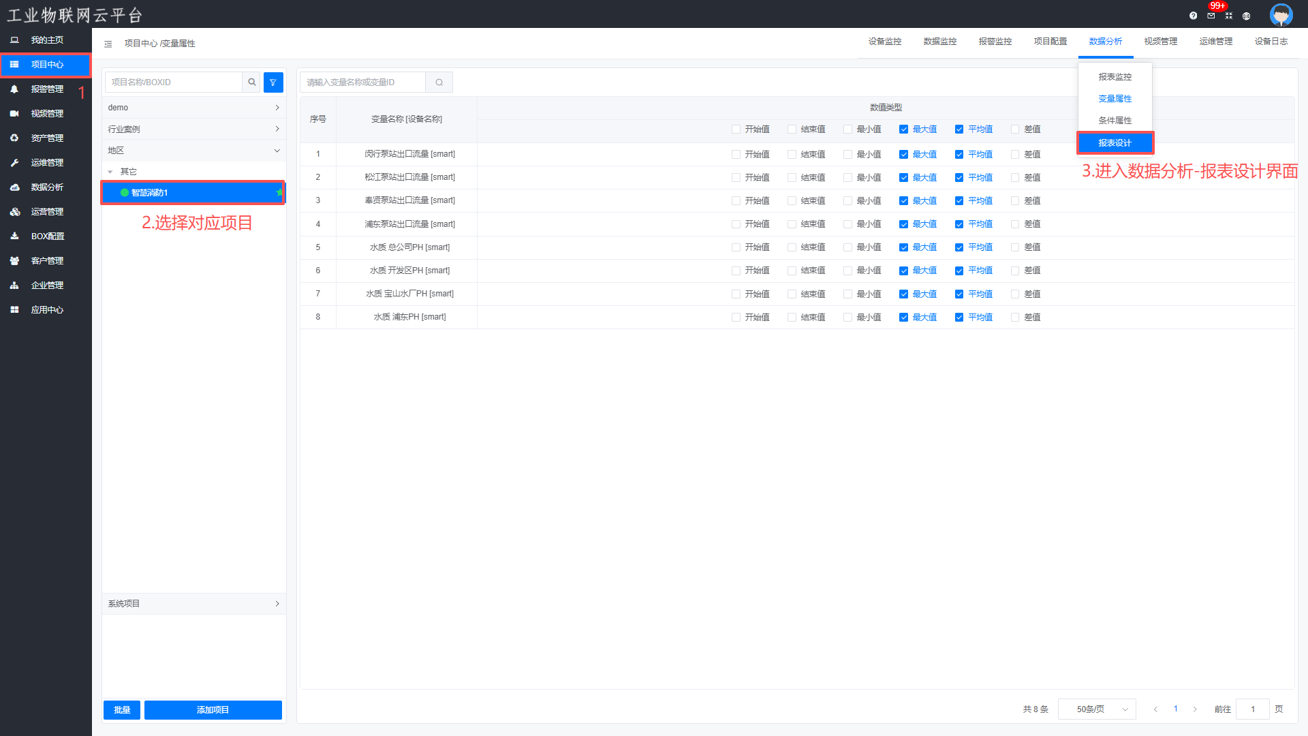Viewport: 1308px width, 736px height.
Task: Switch to the 设备监控 tab
Action: click(x=885, y=42)
